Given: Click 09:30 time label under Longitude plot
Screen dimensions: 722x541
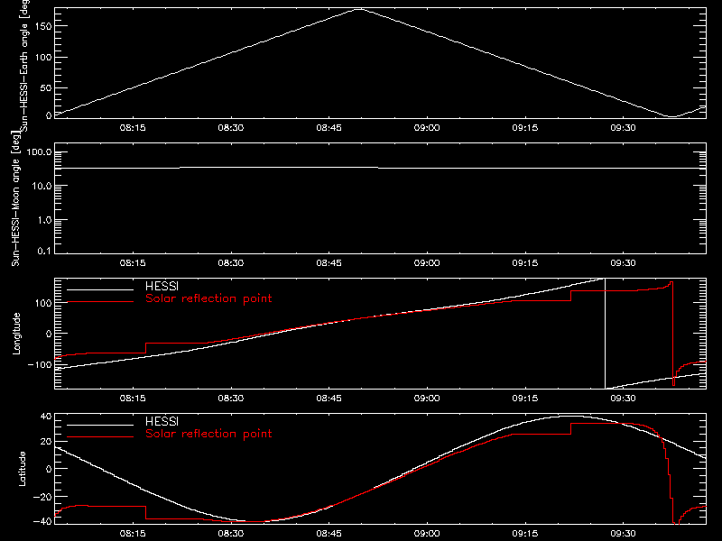Looking at the screenshot, I should 623,399.
